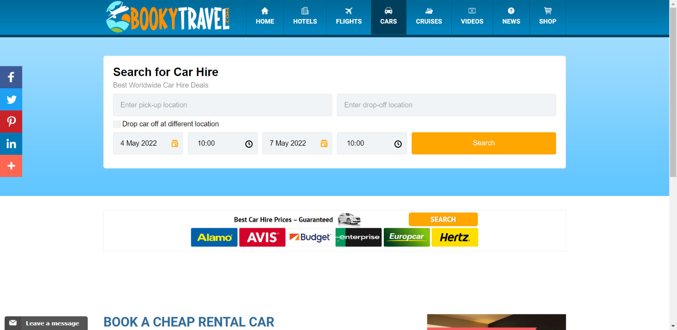The height and width of the screenshot is (330, 677).
Task: Click the Europcar brand logo
Action: tap(407, 237)
